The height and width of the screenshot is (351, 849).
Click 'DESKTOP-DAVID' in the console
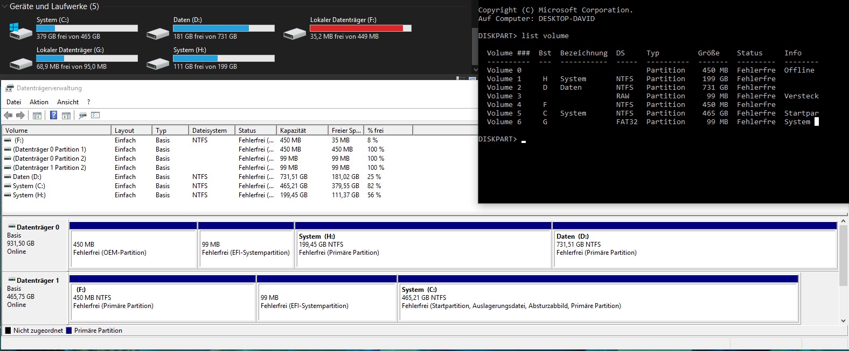pyautogui.click(x=567, y=19)
